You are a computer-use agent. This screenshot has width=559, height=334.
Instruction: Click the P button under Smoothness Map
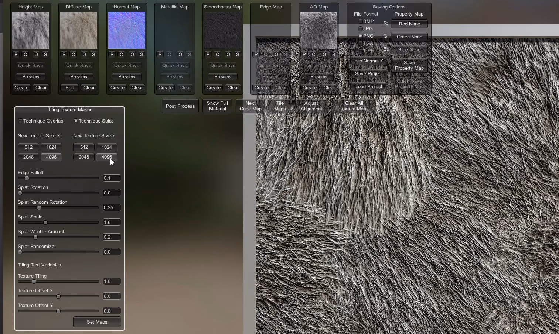tap(208, 54)
